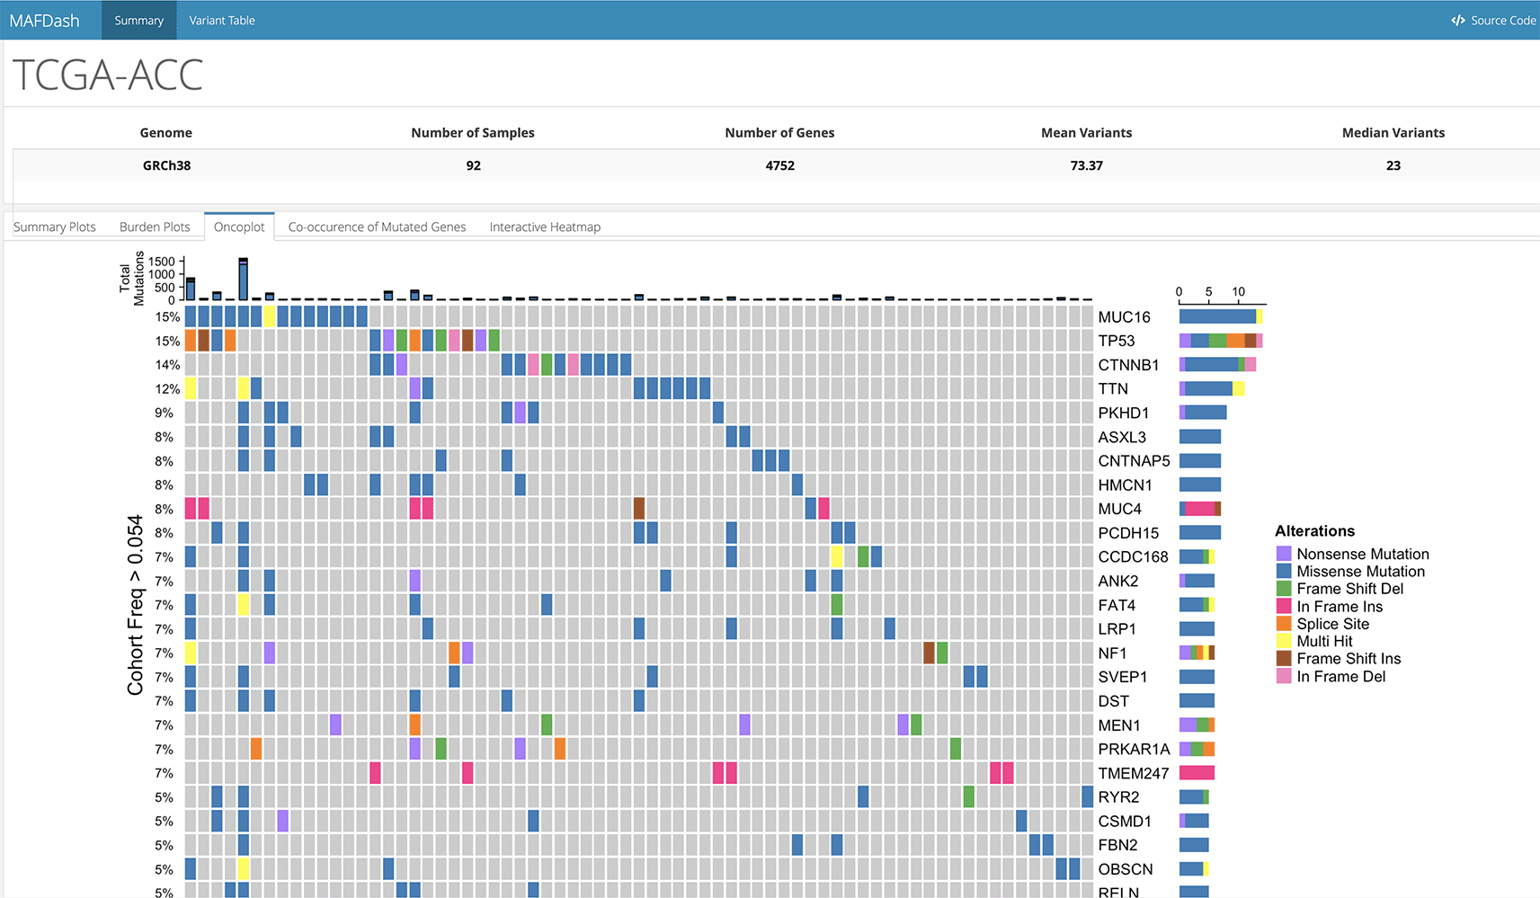The height and width of the screenshot is (898, 1540).
Task: Click the Summary navigation item
Action: coord(138,19)
